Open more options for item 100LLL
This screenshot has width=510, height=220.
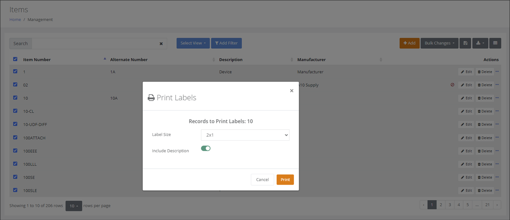pyautogui.click(x=497, y=164)
